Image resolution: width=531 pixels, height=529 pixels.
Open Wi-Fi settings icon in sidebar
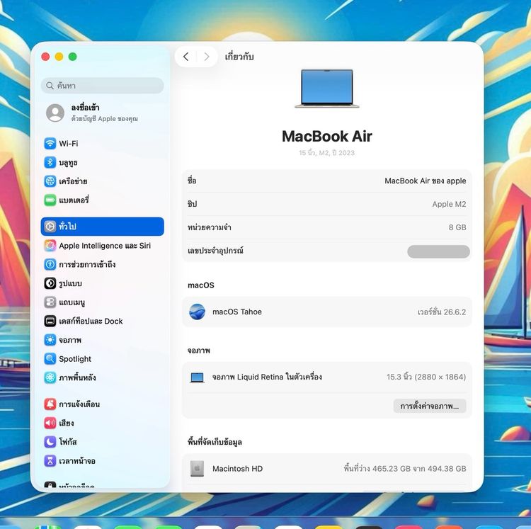50,143
